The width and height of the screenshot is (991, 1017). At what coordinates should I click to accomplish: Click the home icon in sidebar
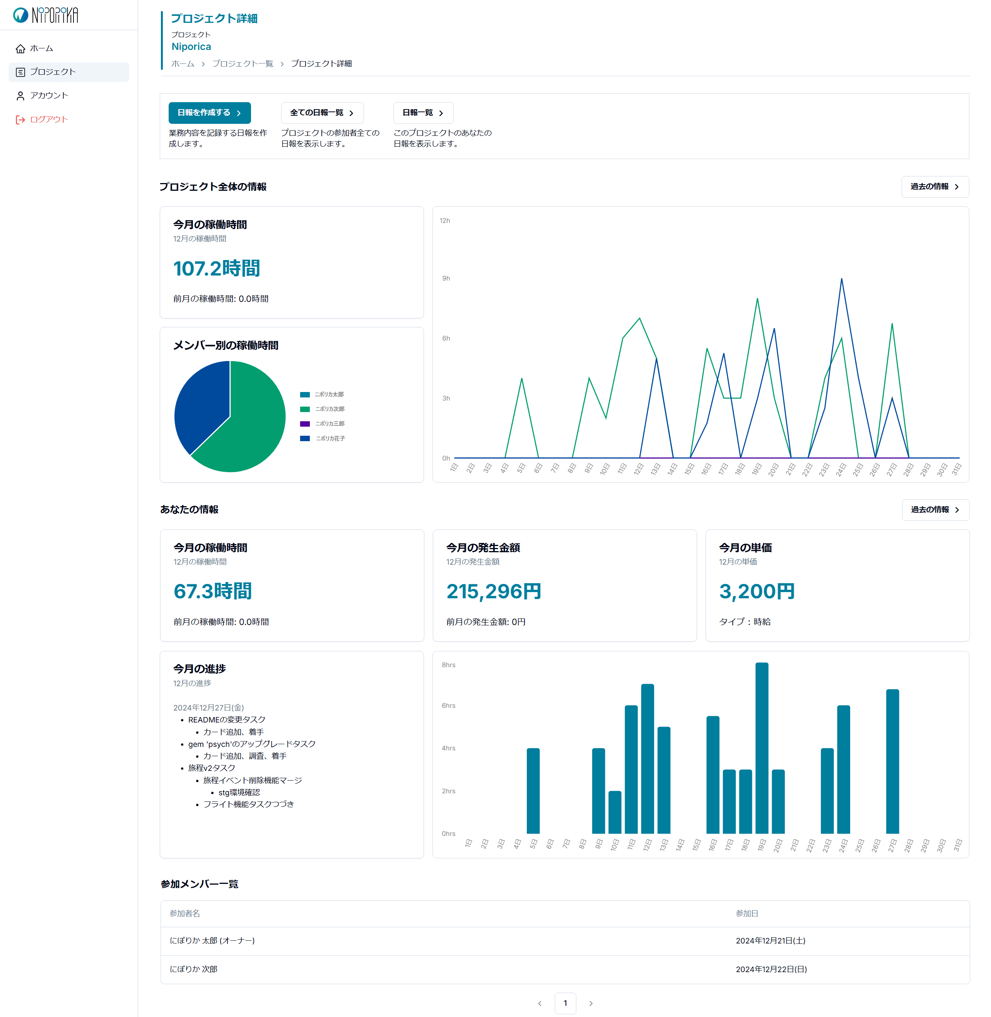[x=20, y=48]
